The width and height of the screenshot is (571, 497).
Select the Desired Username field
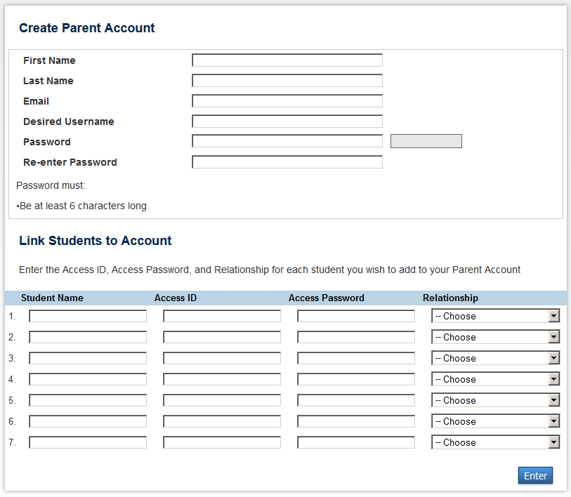tap(287, 121)
